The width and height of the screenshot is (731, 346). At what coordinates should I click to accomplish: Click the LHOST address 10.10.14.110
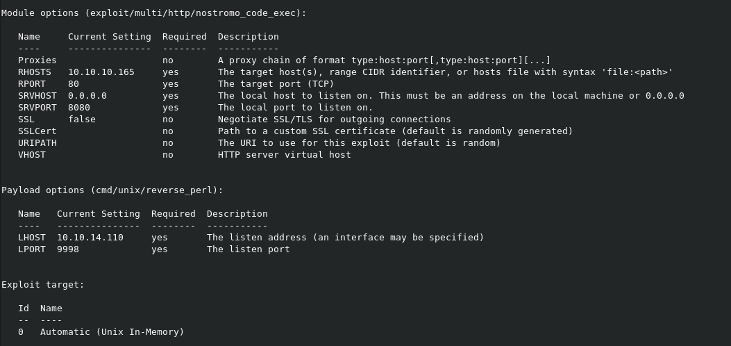click(90, 238)
